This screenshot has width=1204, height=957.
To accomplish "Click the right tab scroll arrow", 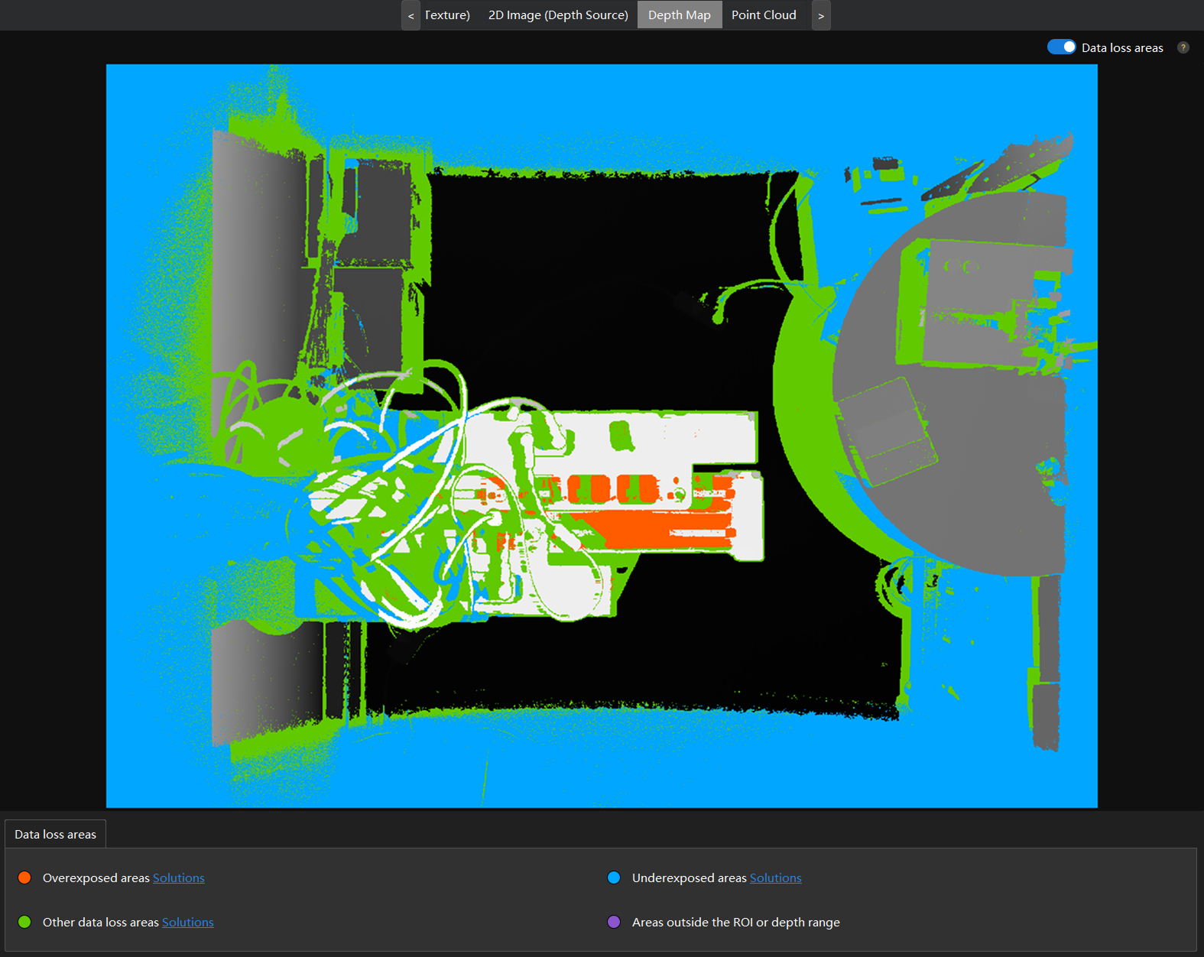I will (x=821, y=15).
